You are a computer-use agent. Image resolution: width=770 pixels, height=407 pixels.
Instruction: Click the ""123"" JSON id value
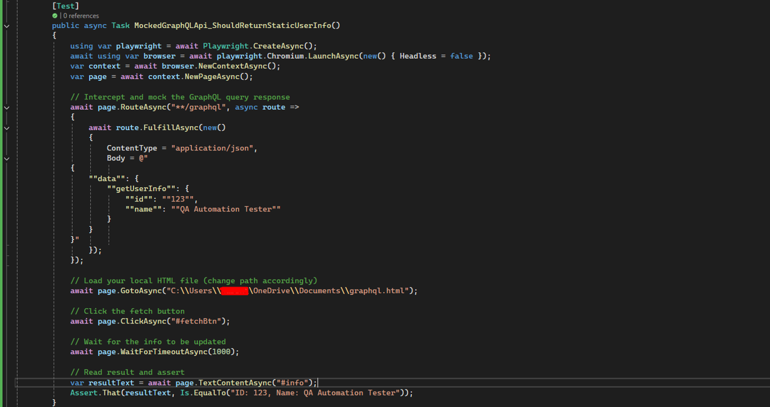[x=178, y=199]
